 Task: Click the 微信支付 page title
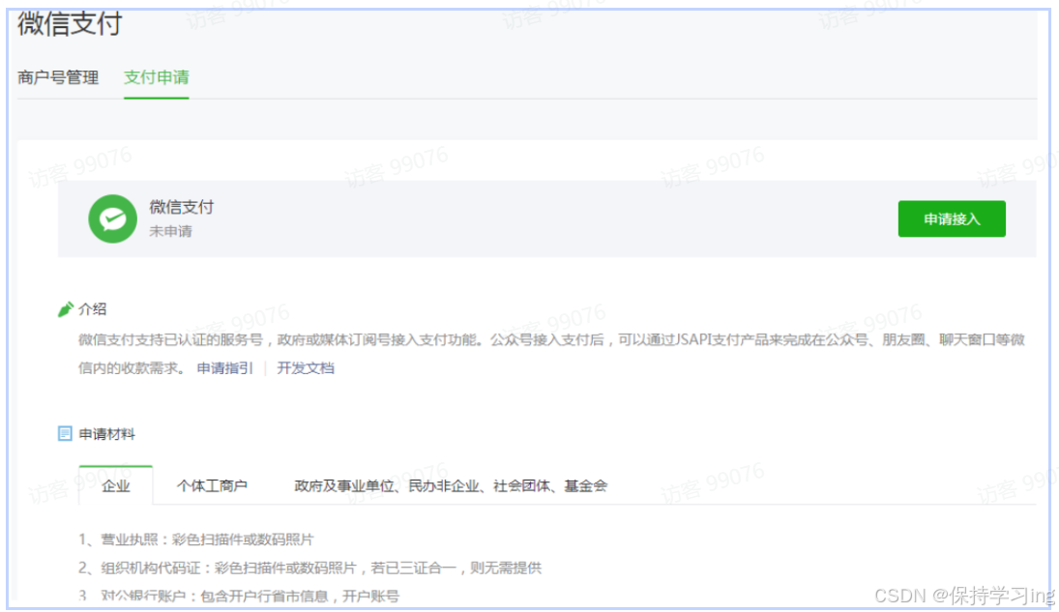66,24
